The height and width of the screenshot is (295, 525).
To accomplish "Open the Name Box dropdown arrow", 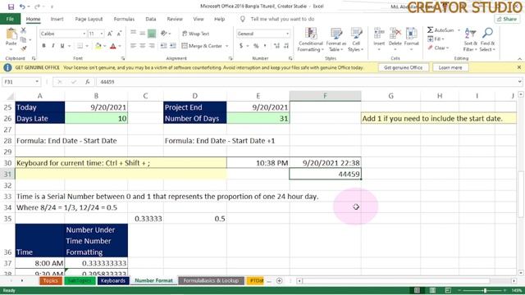I will coord(37,82).
